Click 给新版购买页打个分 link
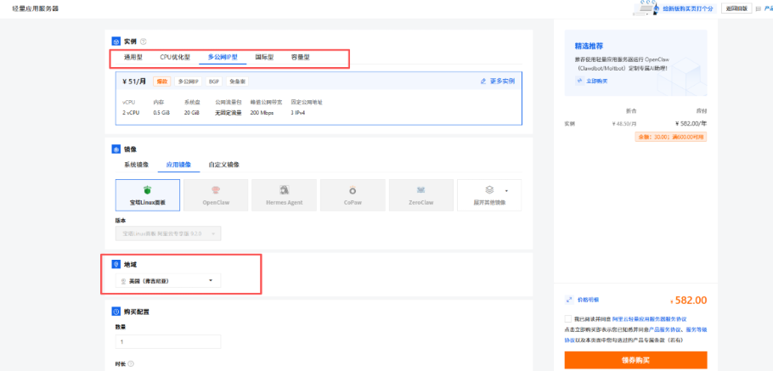The width and height of the screenshot is (773, 371). click(x=688, y=8)
